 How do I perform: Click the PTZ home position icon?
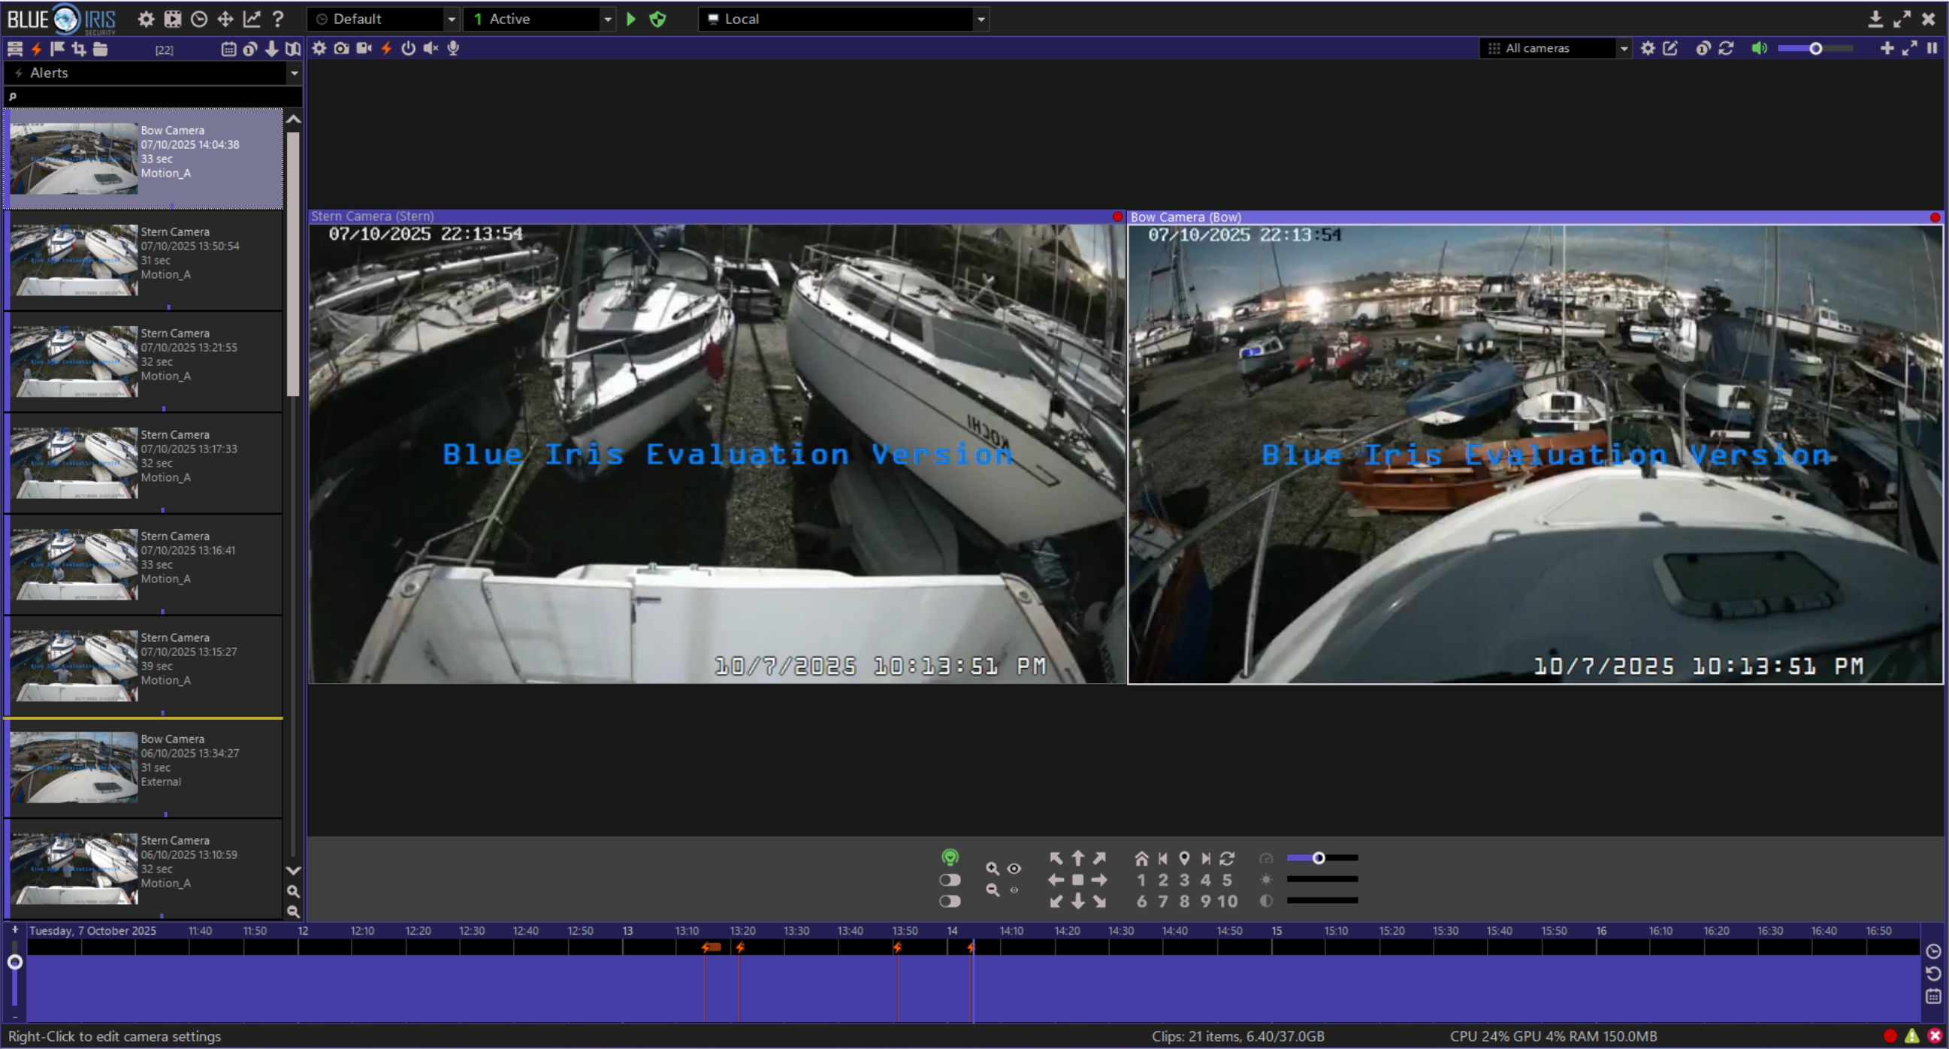(x=1141, y=858)
